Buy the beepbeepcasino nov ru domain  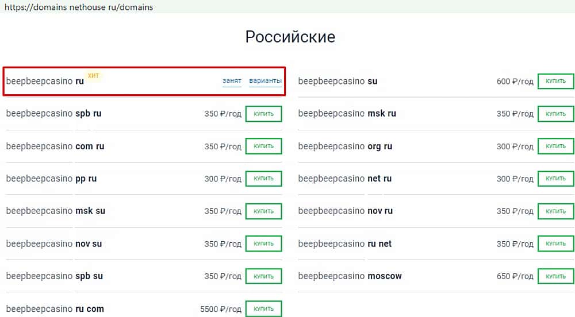pos(555,211)
